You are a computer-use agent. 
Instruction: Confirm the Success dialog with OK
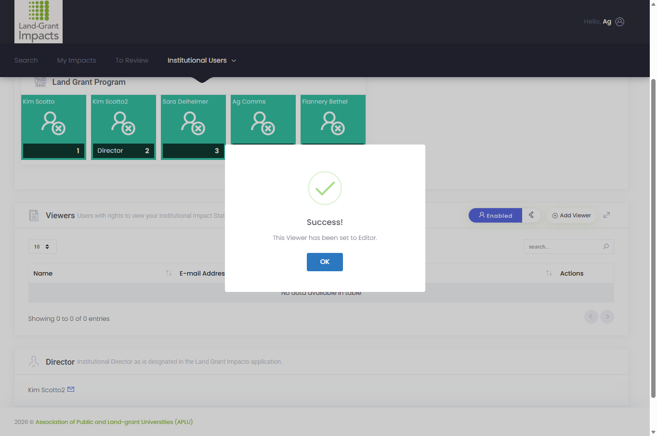pyautogui.click(x=325, y=262)
